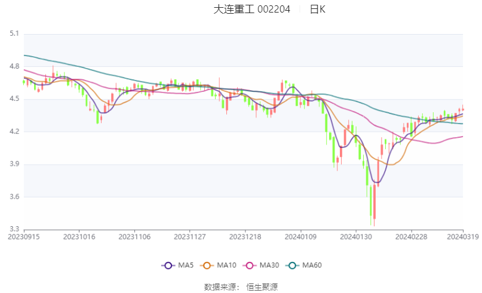Click the 日K label in title
This screenshot has height=293, width=482.
317,9
